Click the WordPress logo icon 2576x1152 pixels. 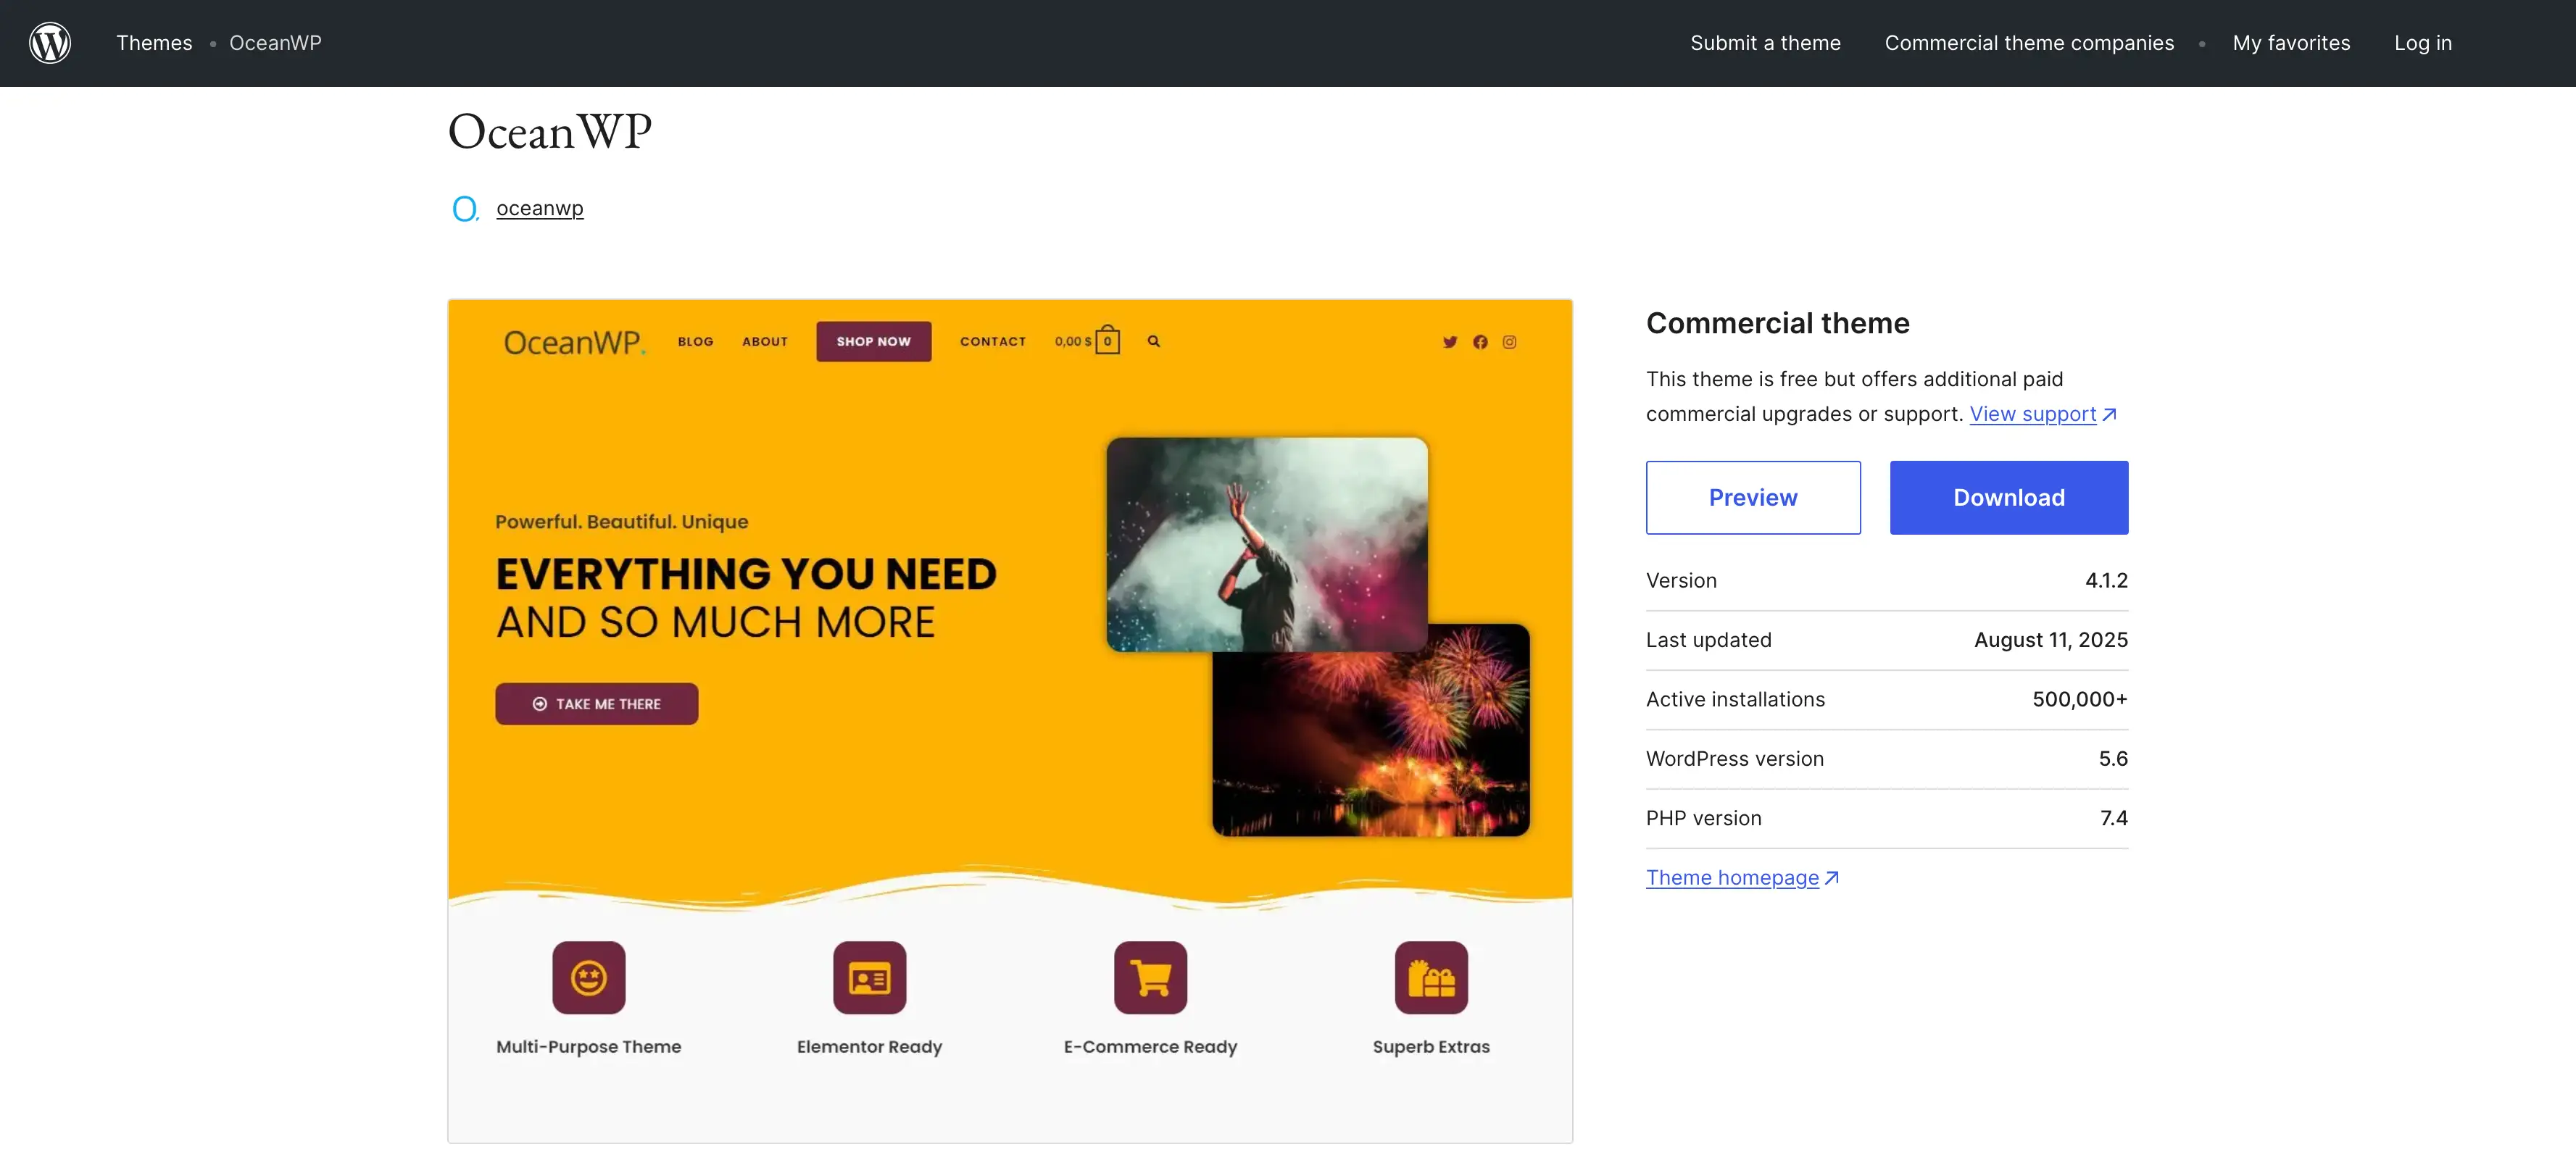point(50,43)
